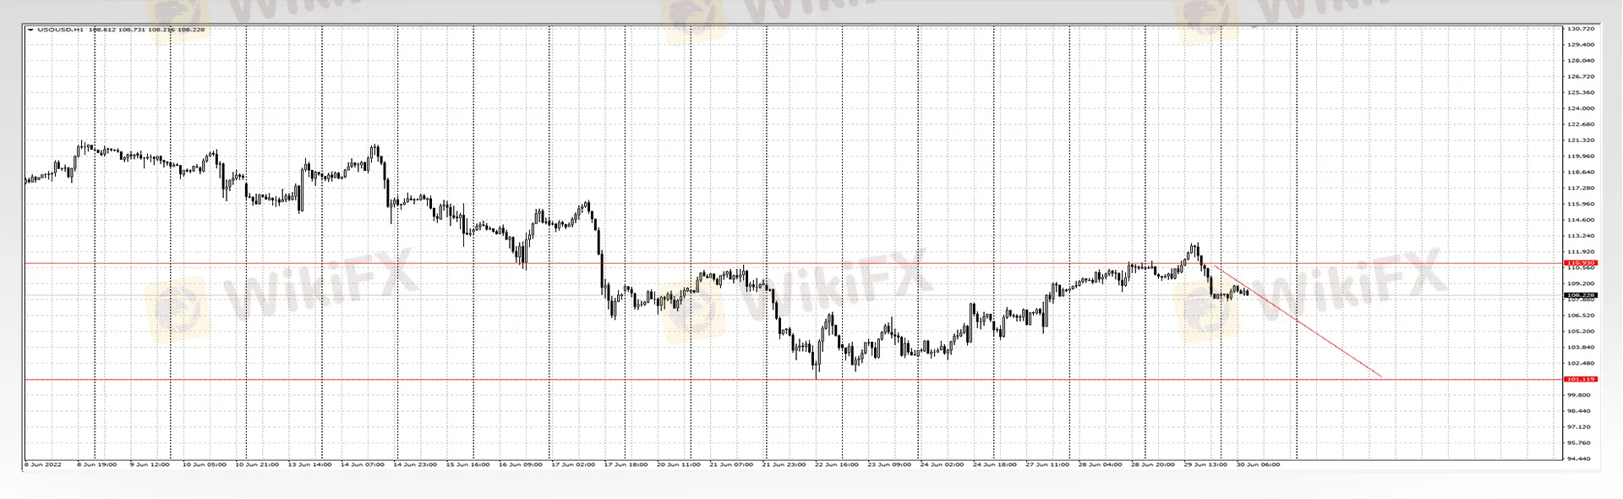The image size is (1623, 499).
Task: Click the 105.200 label on price axis
Action: (x=1580, y=331)
